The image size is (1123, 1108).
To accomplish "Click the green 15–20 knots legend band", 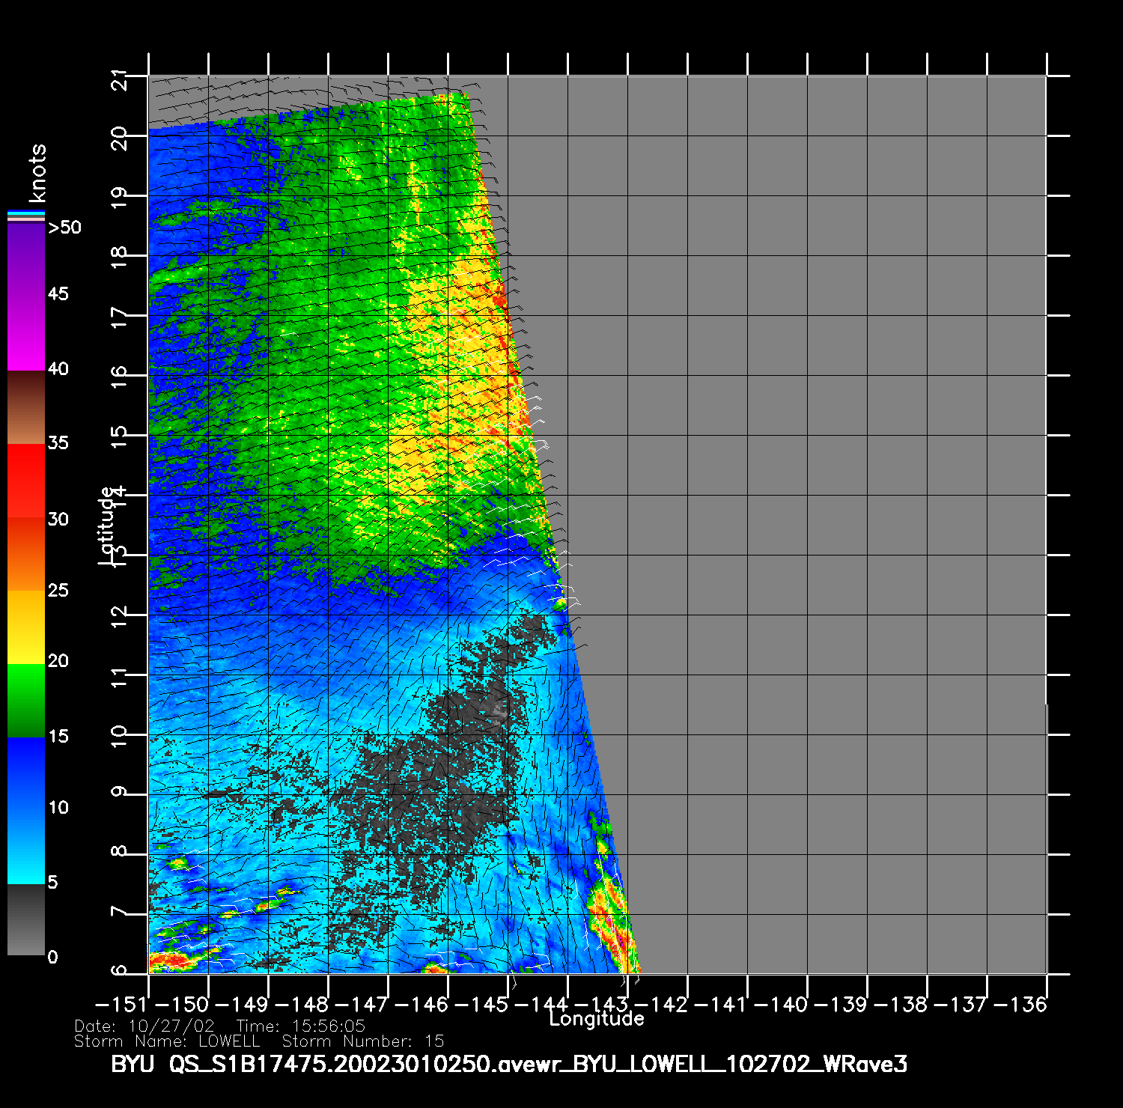I will coord(26,700).
